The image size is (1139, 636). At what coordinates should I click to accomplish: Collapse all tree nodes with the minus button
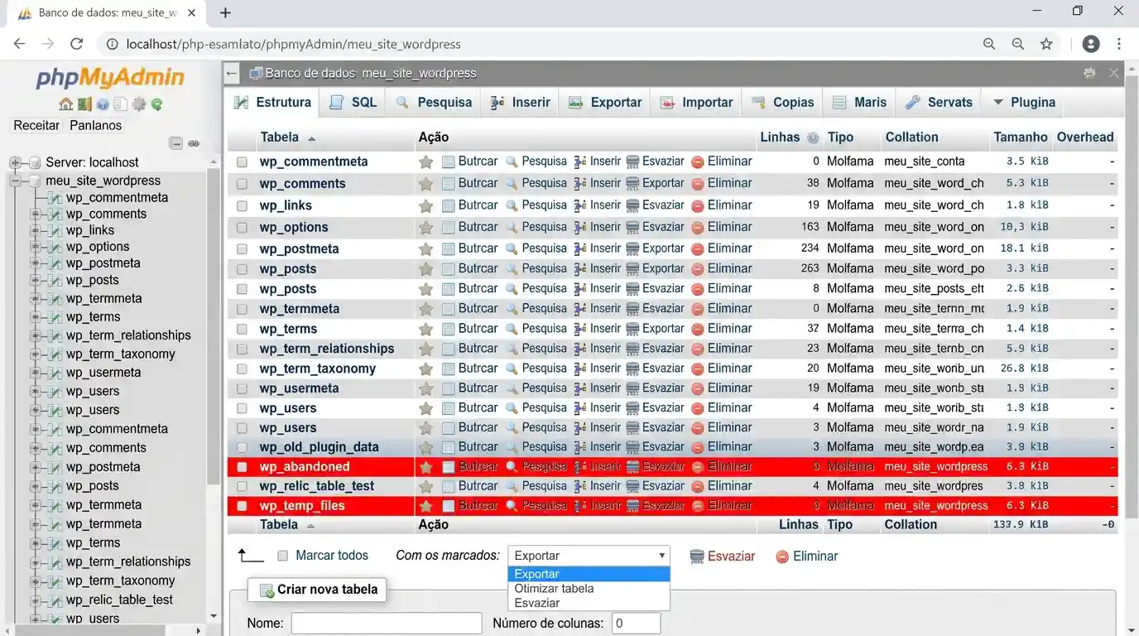(x=175, y=143)
